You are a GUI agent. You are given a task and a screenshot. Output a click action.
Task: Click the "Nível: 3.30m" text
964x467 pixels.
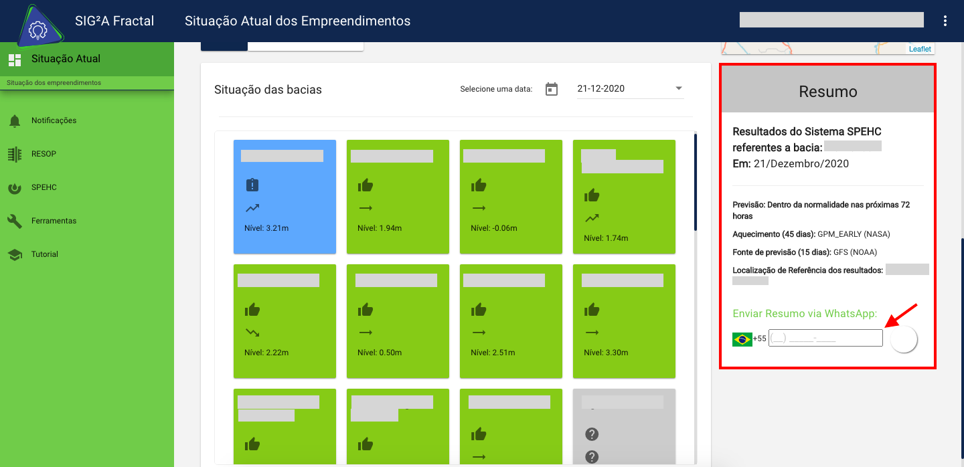pyautogui.click(x=606, y=352)
